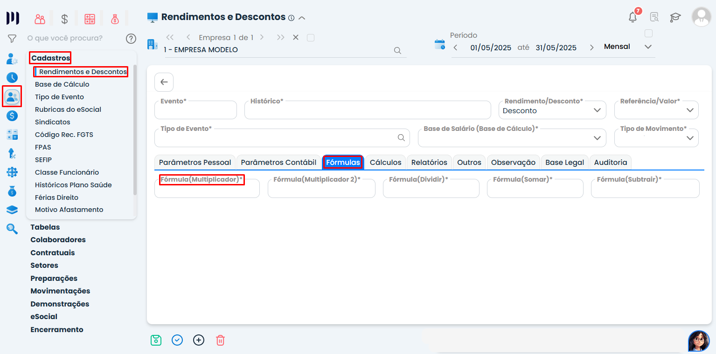
Task: Click the plus add record icon
Action: click(199, 340)
